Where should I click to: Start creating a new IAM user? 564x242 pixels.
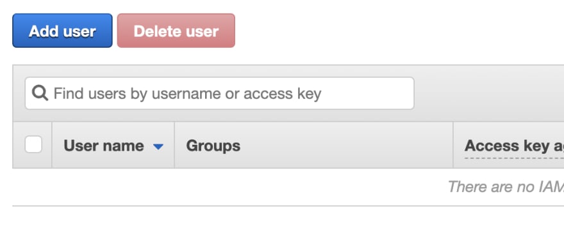click(62, 31)
